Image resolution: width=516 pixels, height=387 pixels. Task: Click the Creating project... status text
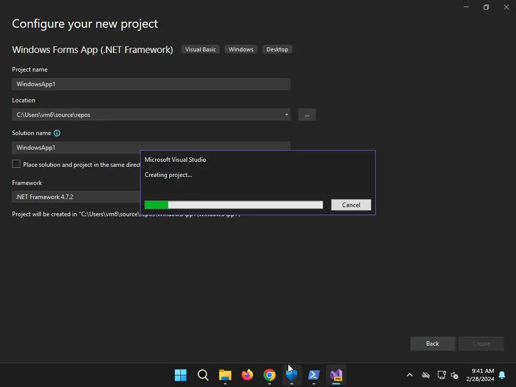168,175
